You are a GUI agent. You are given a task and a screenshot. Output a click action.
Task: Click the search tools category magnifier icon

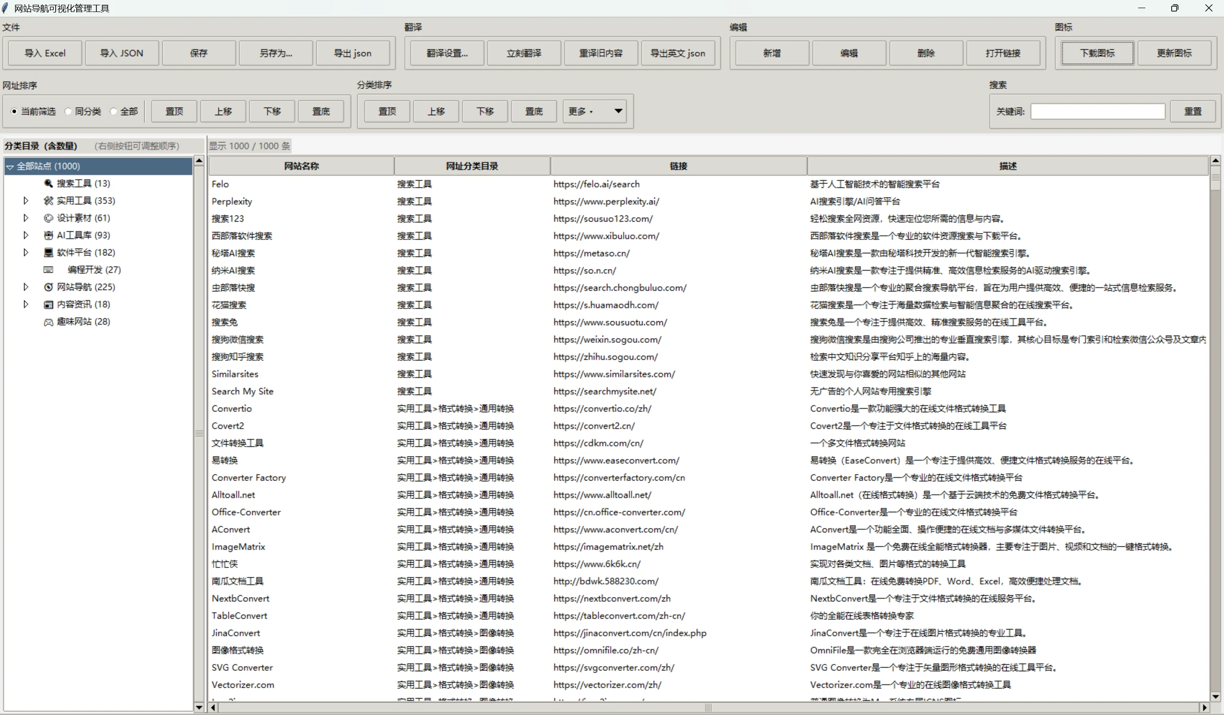point(48,183)
